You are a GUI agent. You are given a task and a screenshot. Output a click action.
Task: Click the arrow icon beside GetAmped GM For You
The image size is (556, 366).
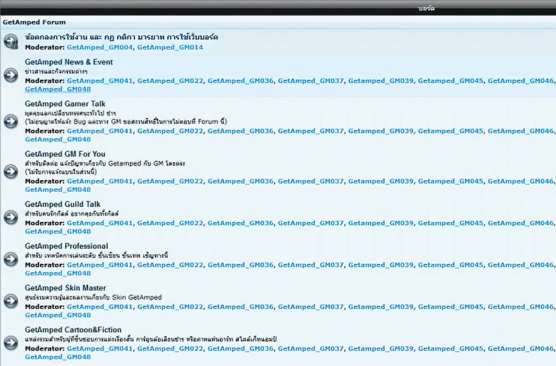pos(11,171)
